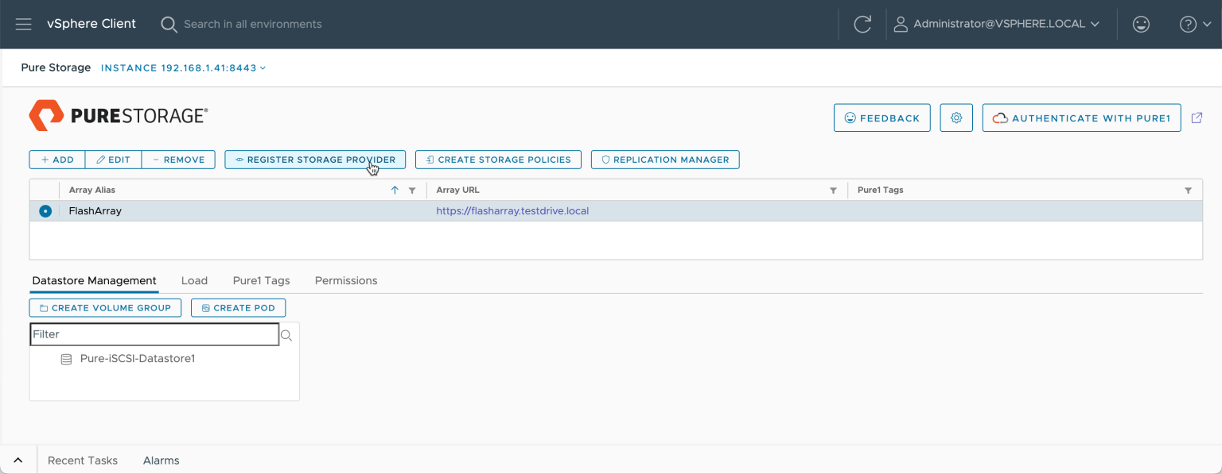Filter the Array Alias column
Screen dimensions: 1222x474
[412, 191]
